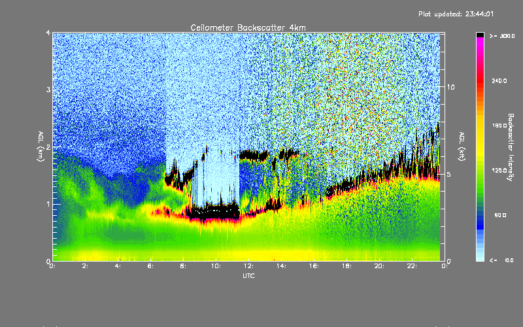Click the 'UTC' x-axis label
Viewport: 523px width, 327px height.
pyautogui.click(x=248, y=275)
